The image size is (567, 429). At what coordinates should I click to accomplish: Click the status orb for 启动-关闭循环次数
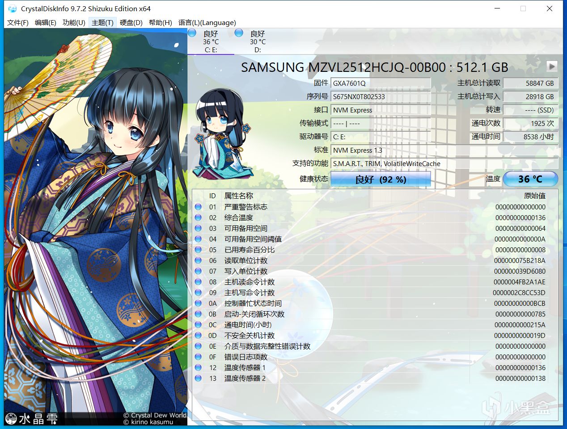tap(198, 314)
